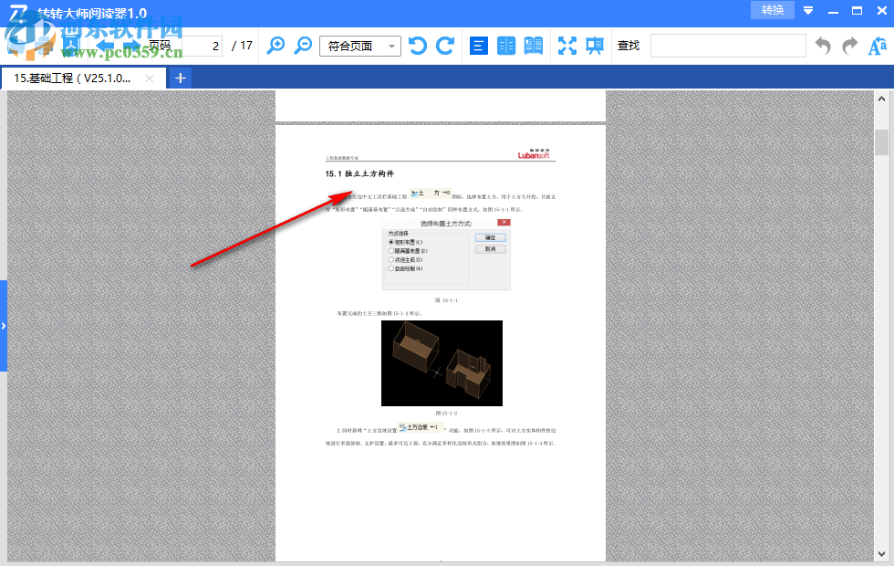Go to previous page with left arrow
Screen dimensions: 894x566
(104, 46)
